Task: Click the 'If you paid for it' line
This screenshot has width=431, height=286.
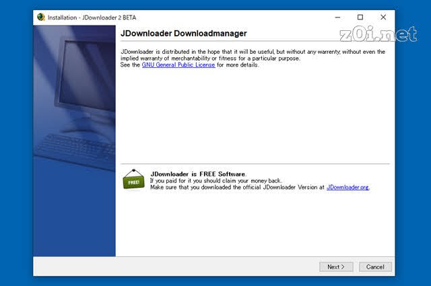Action: (215, 181)
